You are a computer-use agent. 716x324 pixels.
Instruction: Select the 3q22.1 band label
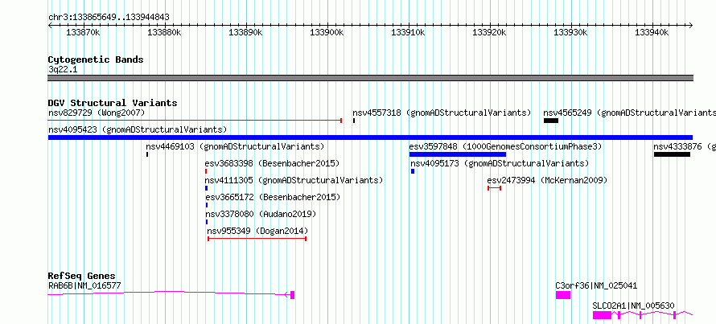click(x=63, y=69)
